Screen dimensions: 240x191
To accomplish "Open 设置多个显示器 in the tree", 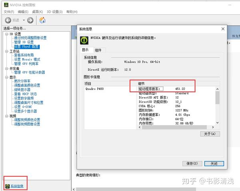I will (x=26, y=111).
